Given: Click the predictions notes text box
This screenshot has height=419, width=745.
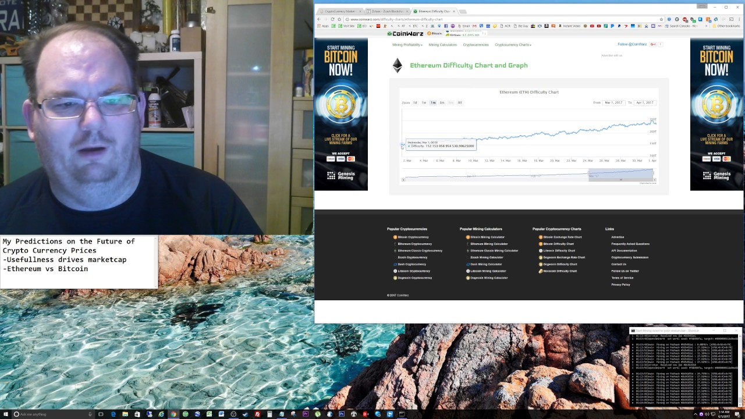Looking at the screenshot, I should pos(79,262).
